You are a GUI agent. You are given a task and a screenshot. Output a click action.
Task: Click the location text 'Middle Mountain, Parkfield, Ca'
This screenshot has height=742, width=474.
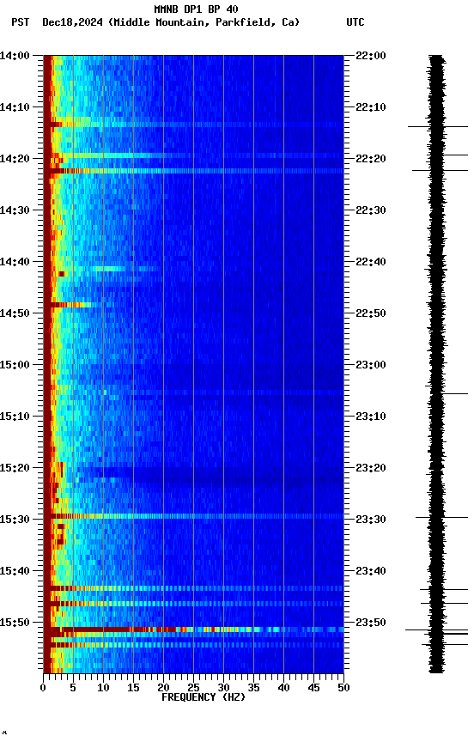click(204, 22)
